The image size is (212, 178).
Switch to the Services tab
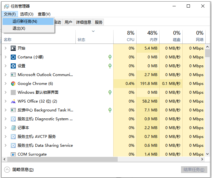pos(99,22)
